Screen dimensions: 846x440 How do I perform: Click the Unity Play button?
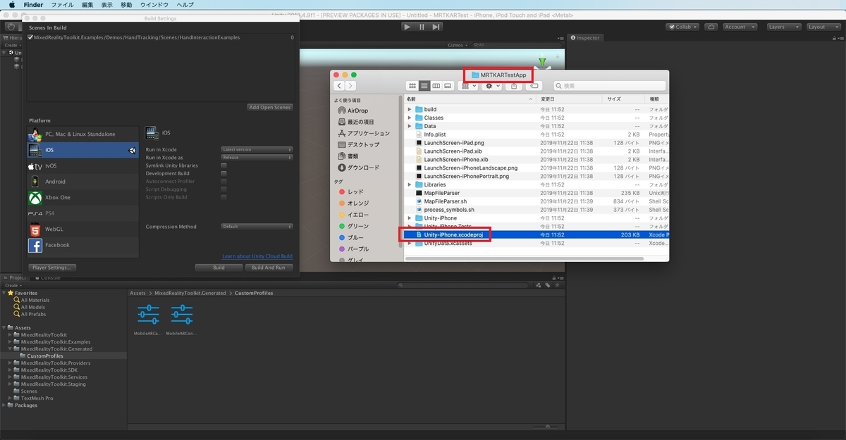tap(407, 27)
